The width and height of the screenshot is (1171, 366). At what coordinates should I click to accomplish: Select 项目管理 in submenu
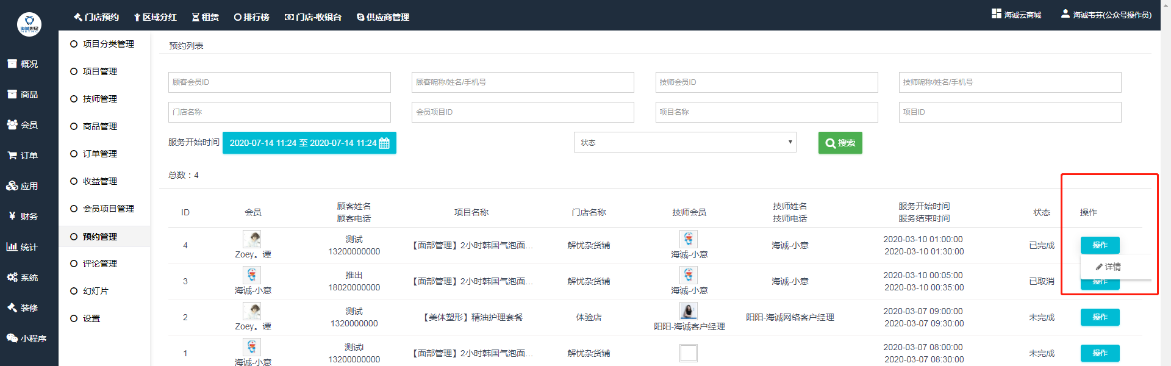click(x=94, y=71)
